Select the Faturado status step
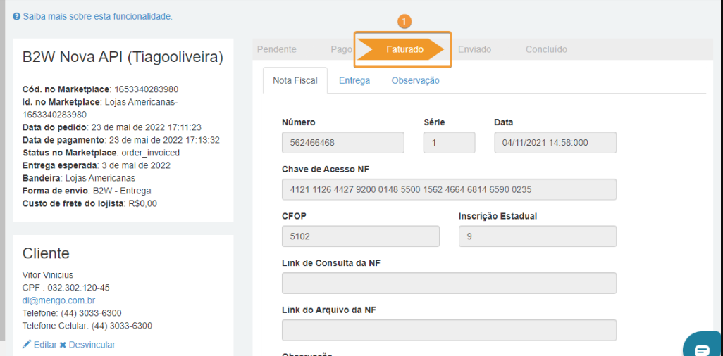Screen dimensions: 723x356 [x=402, y=49]
